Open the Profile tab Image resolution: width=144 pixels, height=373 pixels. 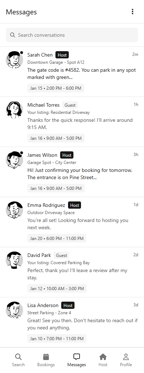tap(126, 360)
